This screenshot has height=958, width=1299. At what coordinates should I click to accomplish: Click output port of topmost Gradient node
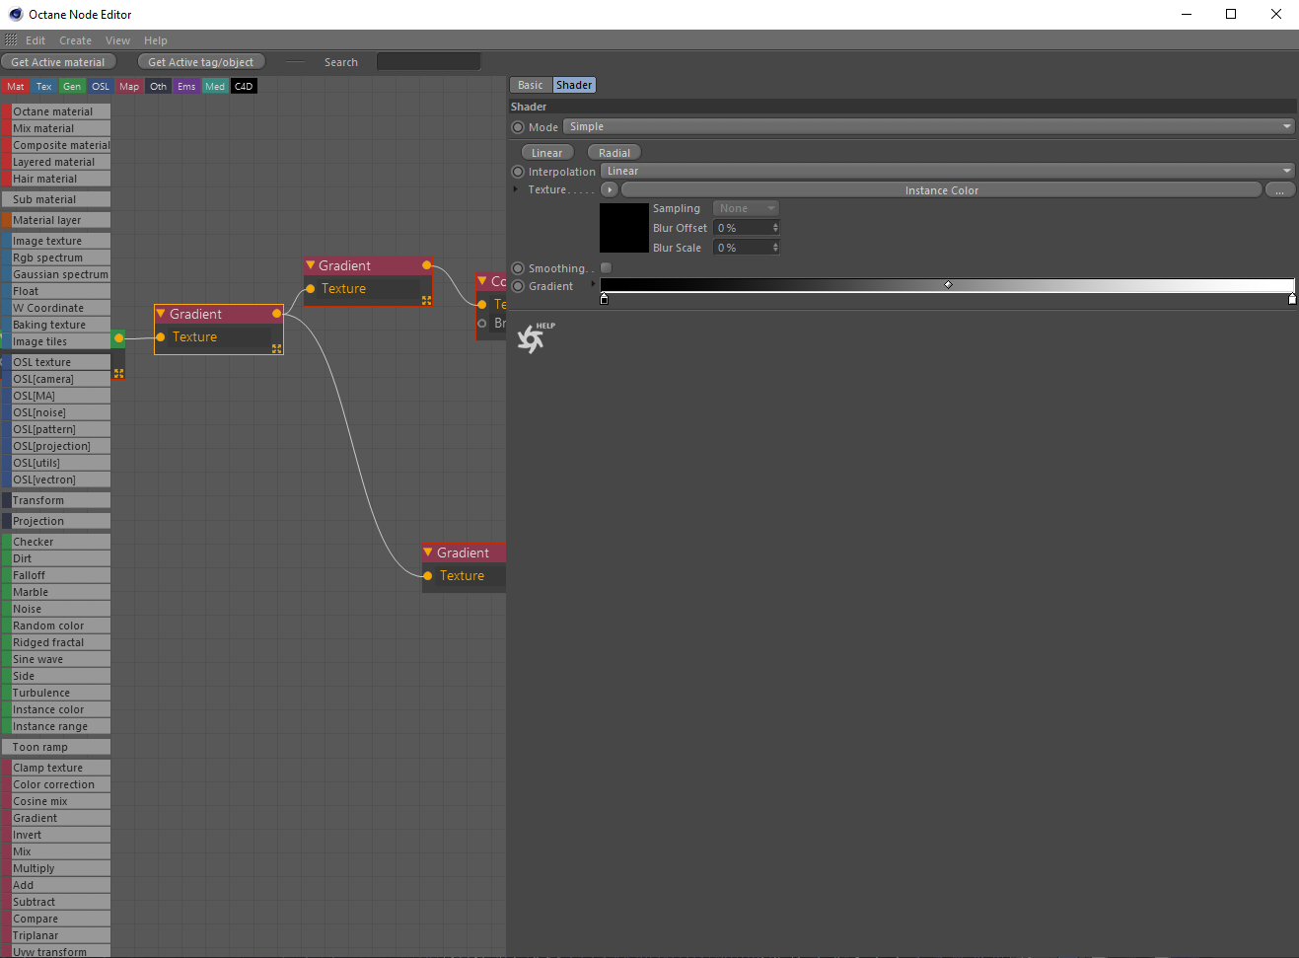click(426, 265)
